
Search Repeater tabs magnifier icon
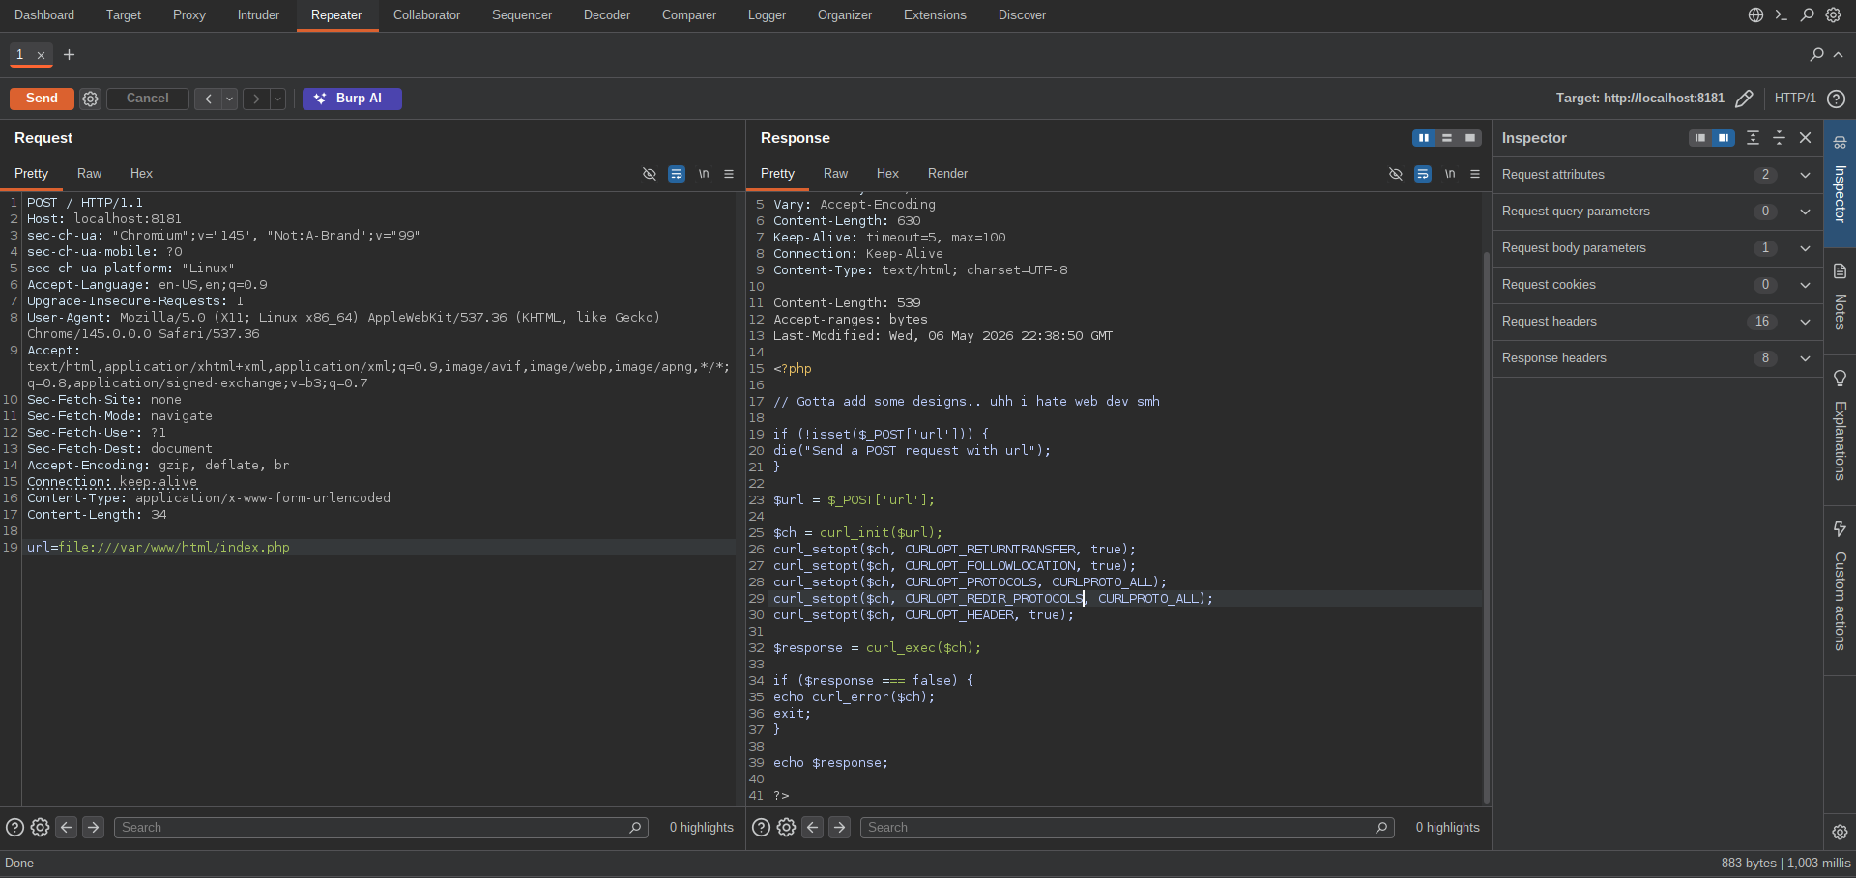1816,55
